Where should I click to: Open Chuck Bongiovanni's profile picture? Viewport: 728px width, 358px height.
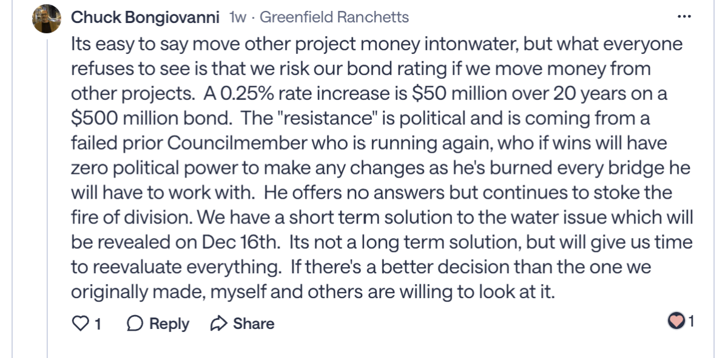coord(46,19)
